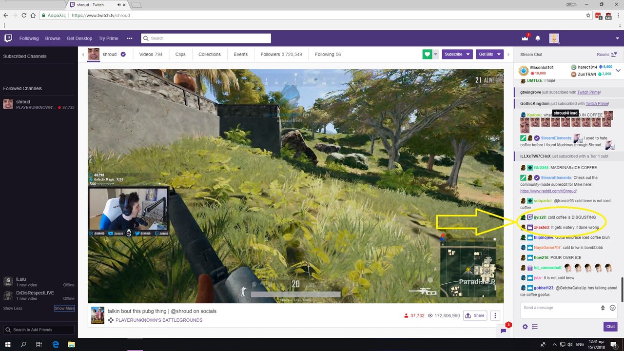Open PLAYERUNKNOWN'S BATTLEGROUNDS game link
The image size is (624, 351).
coord(159,320)
